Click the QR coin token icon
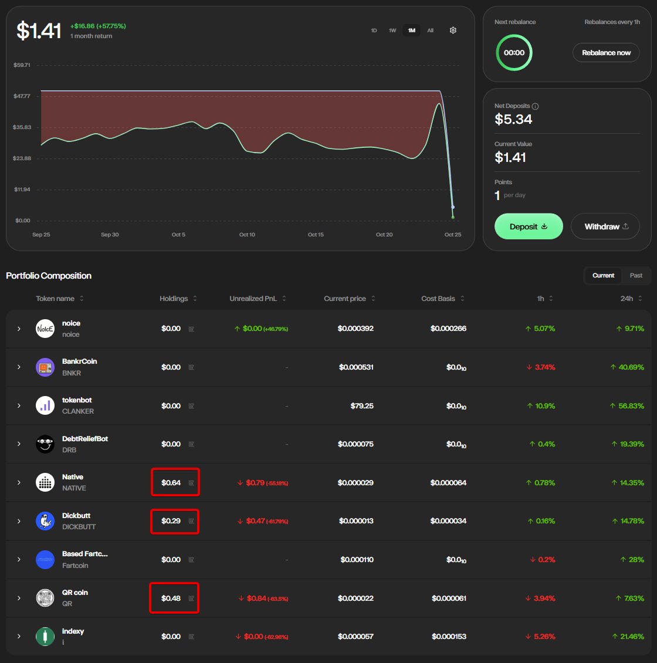Viewport: 657px width, 663px height. (45, 598)
